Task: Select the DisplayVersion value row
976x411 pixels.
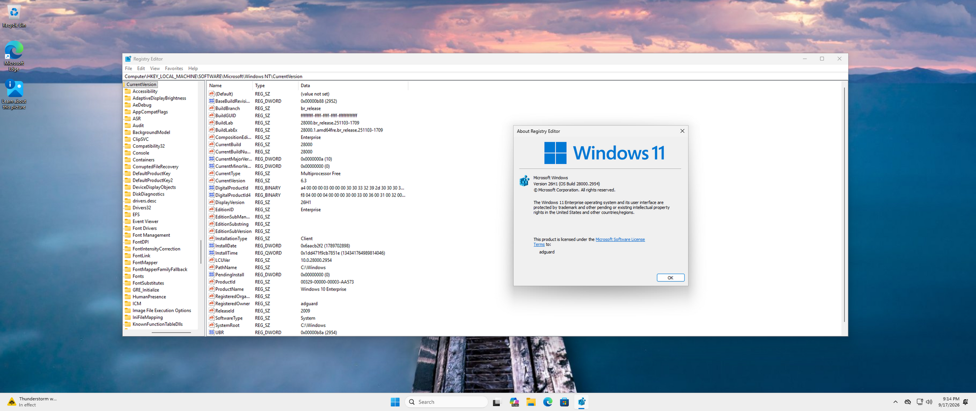Action: point(307,202)
